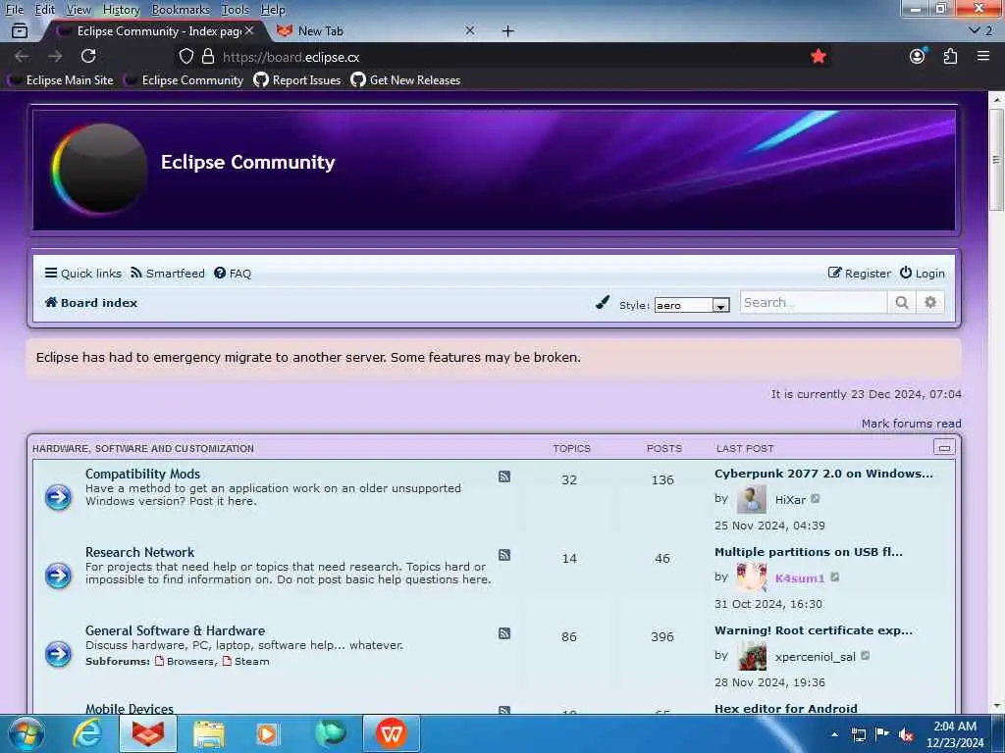Click the Login link
This screenshot has width=1005, height=753.
click(x=923, y=274)
